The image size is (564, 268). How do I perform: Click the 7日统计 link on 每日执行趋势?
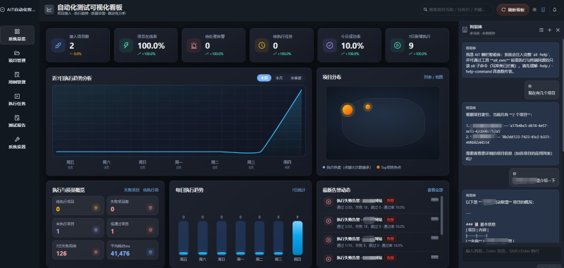[x=298, y=190]
